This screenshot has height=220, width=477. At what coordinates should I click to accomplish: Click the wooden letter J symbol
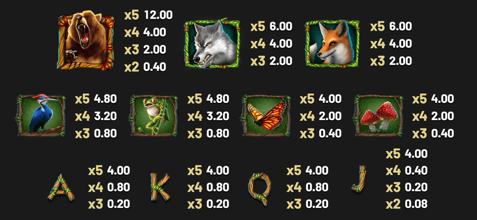[x=359, y=178]
